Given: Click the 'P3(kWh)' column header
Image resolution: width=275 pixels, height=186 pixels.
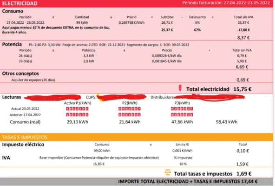Looking at the screenshot, I should point(182,103).
